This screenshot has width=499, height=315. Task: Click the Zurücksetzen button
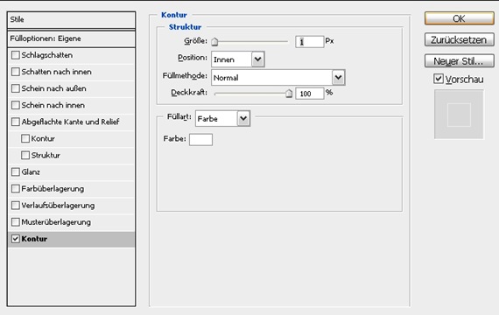click(x=460, y=39)
